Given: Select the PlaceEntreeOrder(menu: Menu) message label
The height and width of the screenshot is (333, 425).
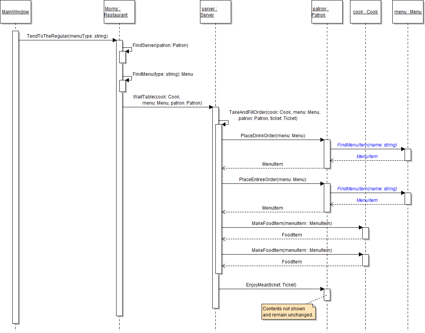Looking at the screenshot, I should (x=273, y=180).
